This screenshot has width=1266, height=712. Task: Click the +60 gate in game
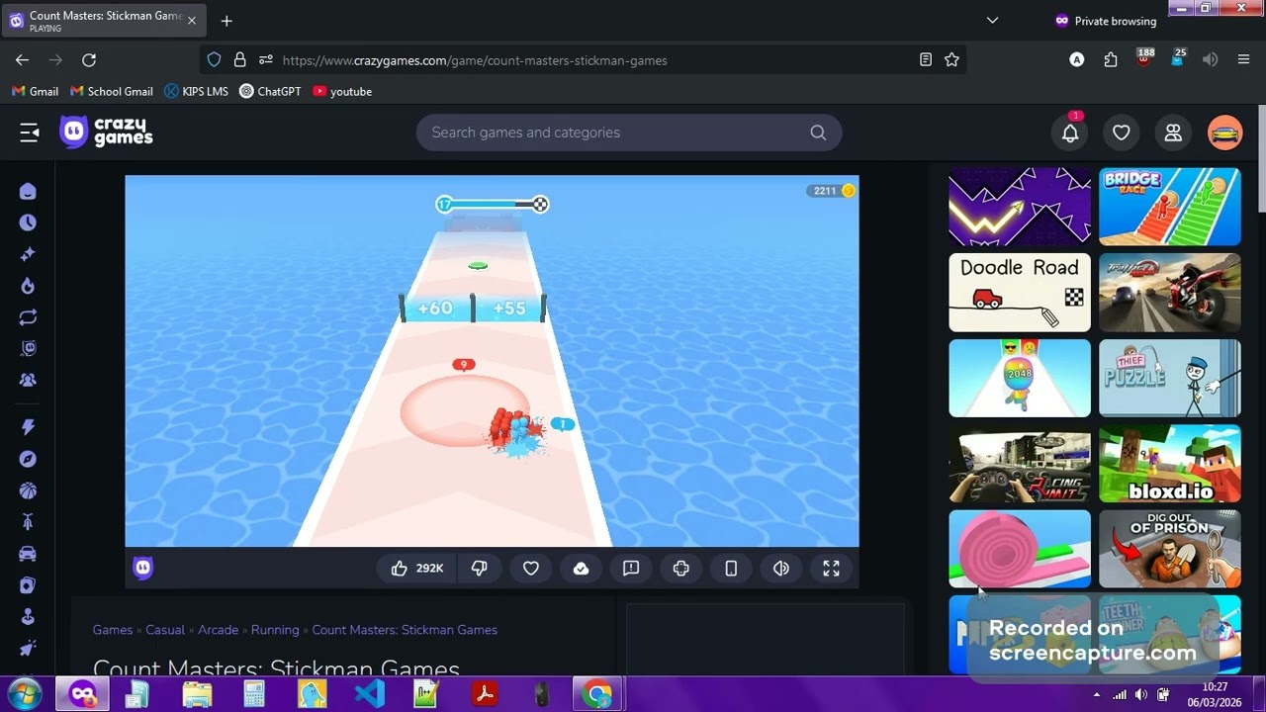tap(435, 309)
